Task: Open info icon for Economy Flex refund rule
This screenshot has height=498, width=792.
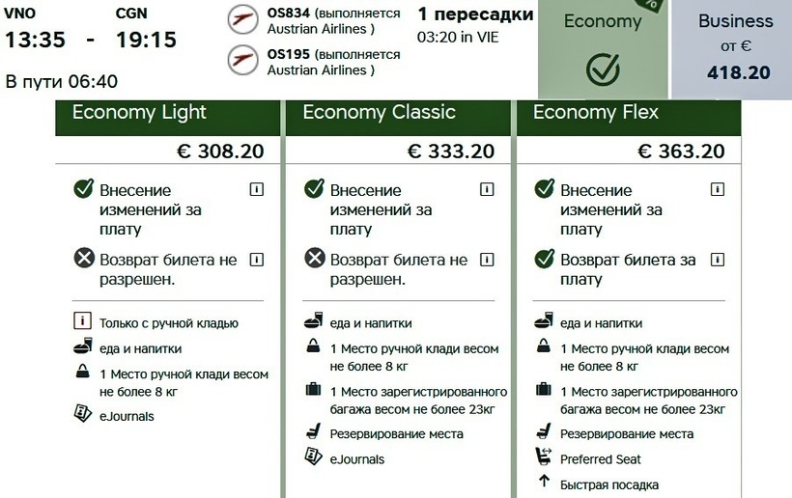Action: (x=717, y=259)
